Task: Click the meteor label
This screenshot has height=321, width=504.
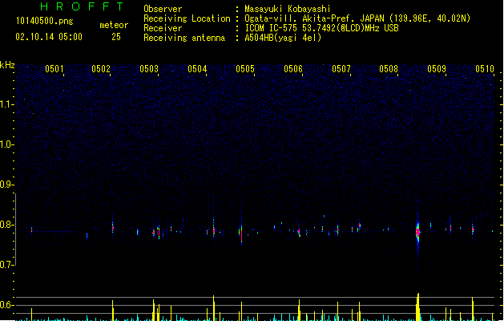Action: coord(114,25)
